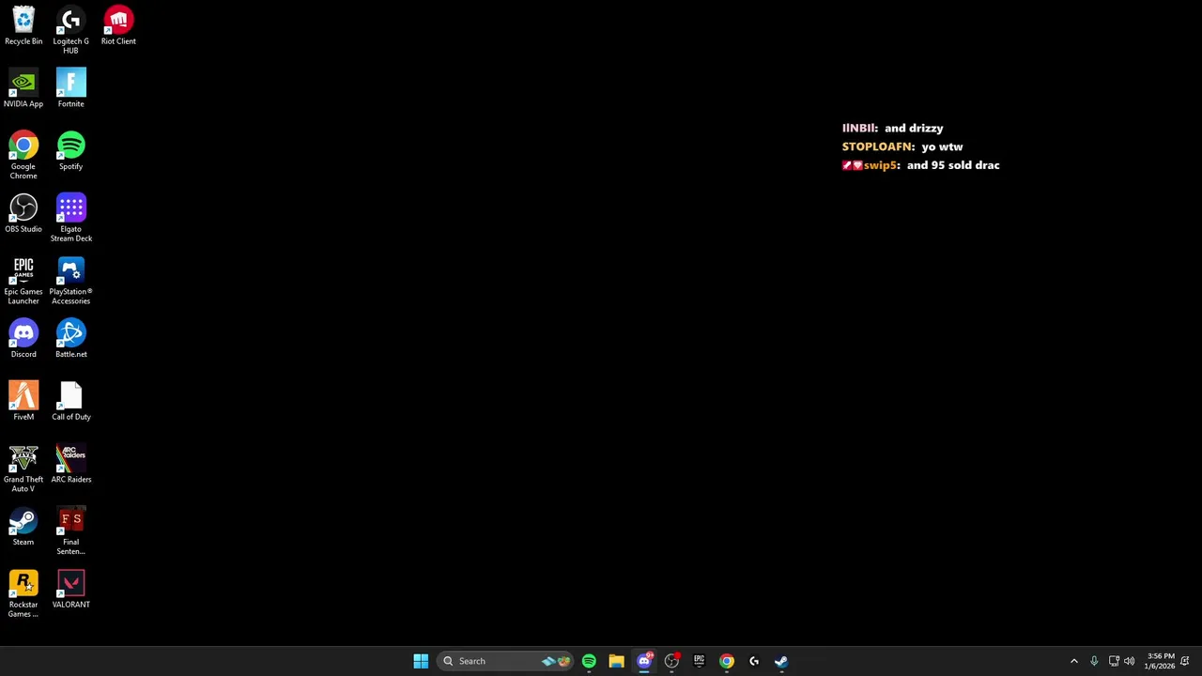Screen dimensions: 1202x676
Task: Click the STOPLOAFN chat username
Action: point(878,146)
